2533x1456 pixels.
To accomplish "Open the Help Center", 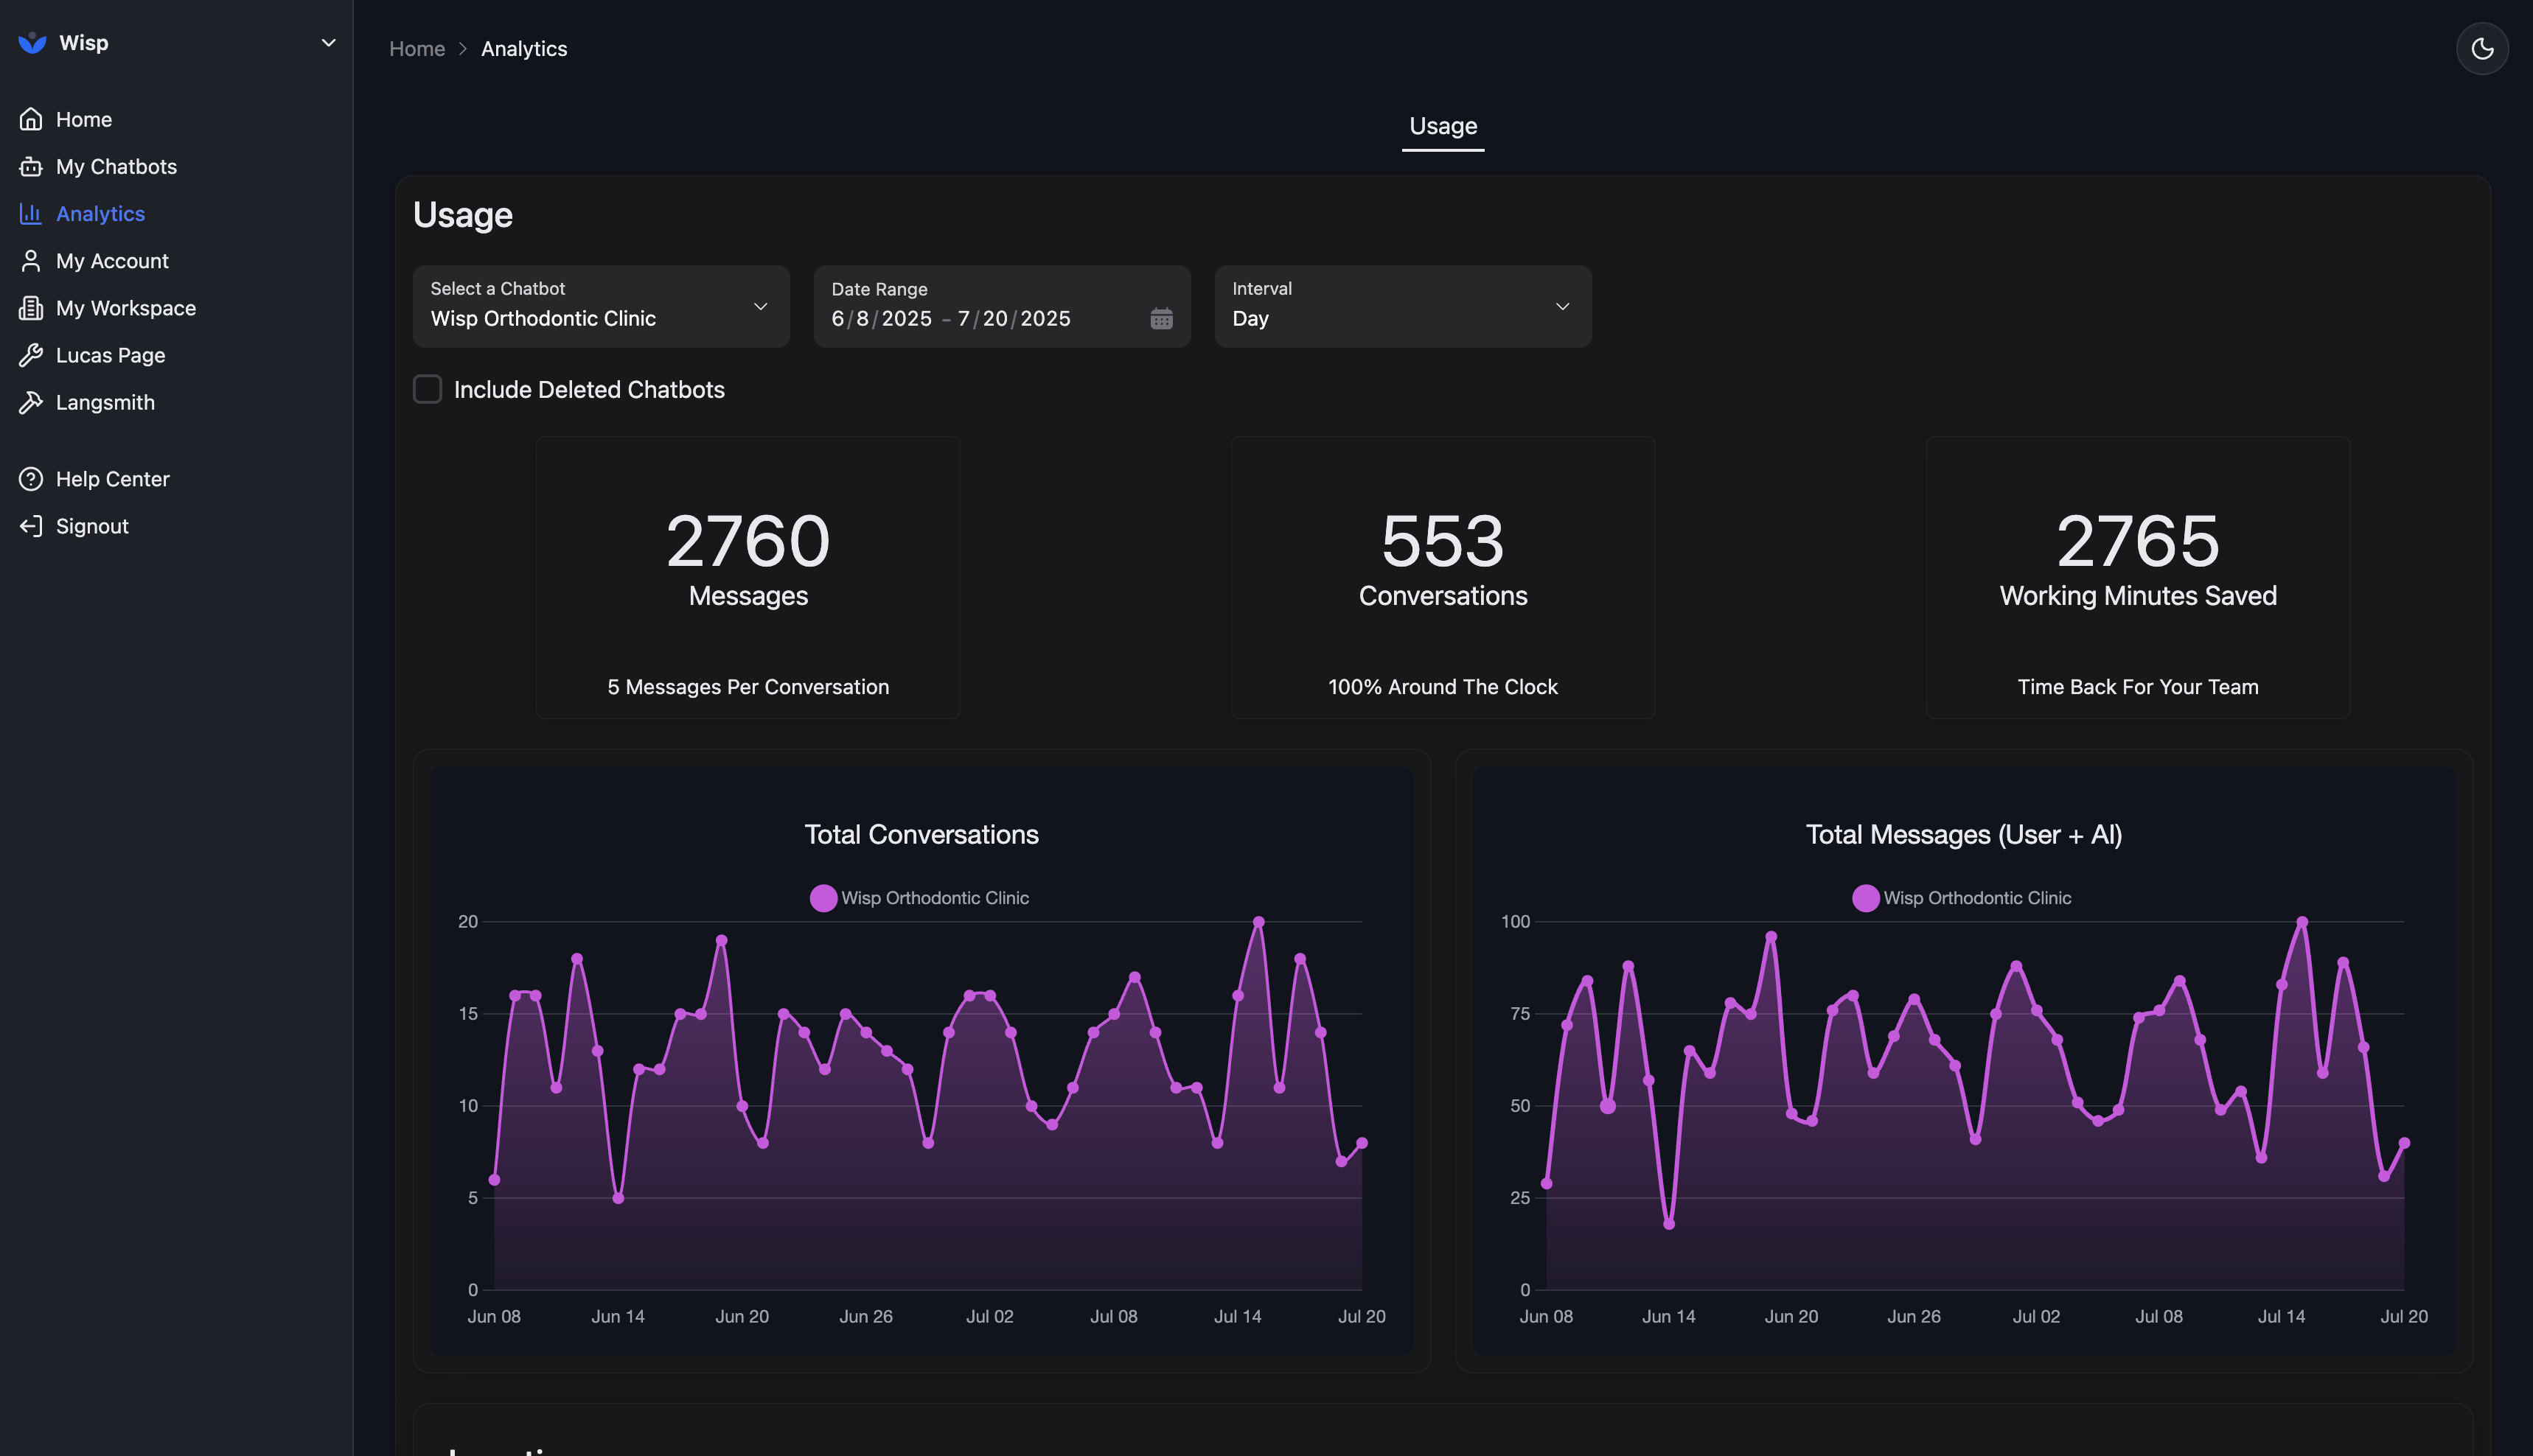I will [x=113, y=478].
